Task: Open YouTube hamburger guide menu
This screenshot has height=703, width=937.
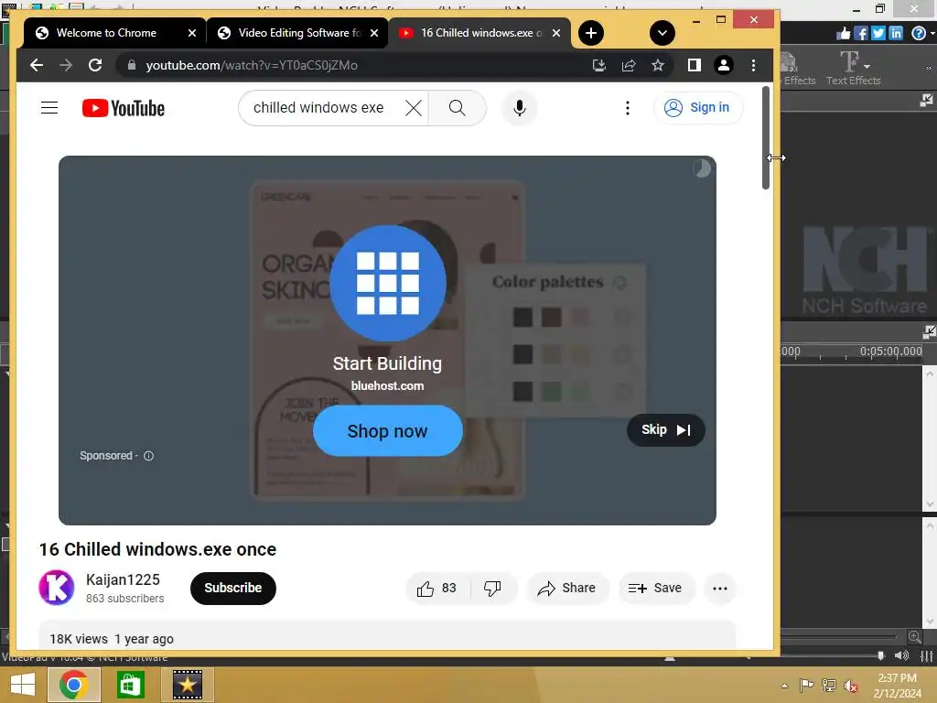Action: click(49, 108)
